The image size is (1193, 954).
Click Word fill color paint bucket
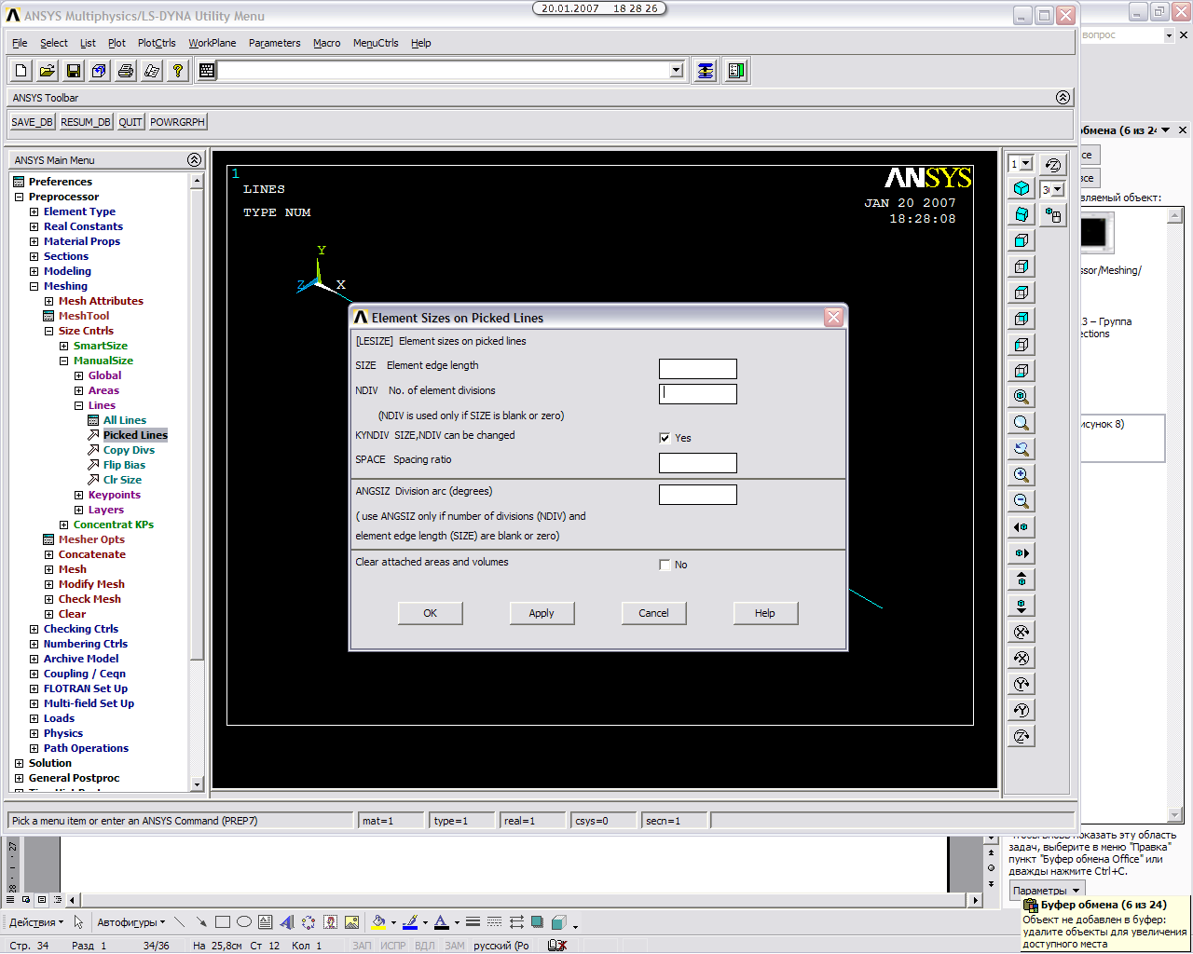[378, 922]
